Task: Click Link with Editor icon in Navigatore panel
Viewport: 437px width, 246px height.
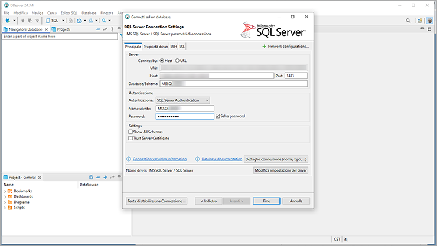Action: [105, 29]
